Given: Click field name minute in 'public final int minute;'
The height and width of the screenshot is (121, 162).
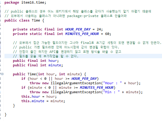Looking at the screenshot, I should 55,65.
